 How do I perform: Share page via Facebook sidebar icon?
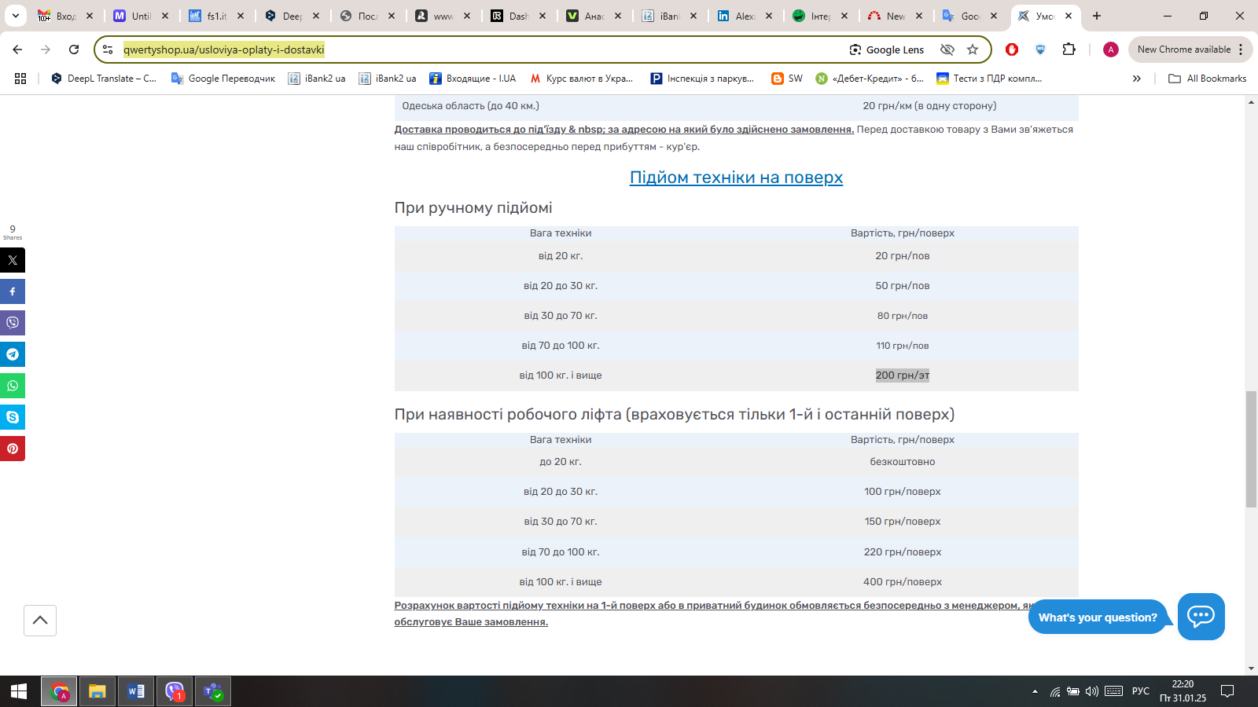coord(13,291)
